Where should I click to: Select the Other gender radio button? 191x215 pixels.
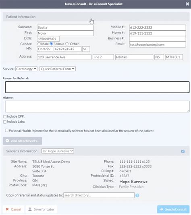(67, 44)
